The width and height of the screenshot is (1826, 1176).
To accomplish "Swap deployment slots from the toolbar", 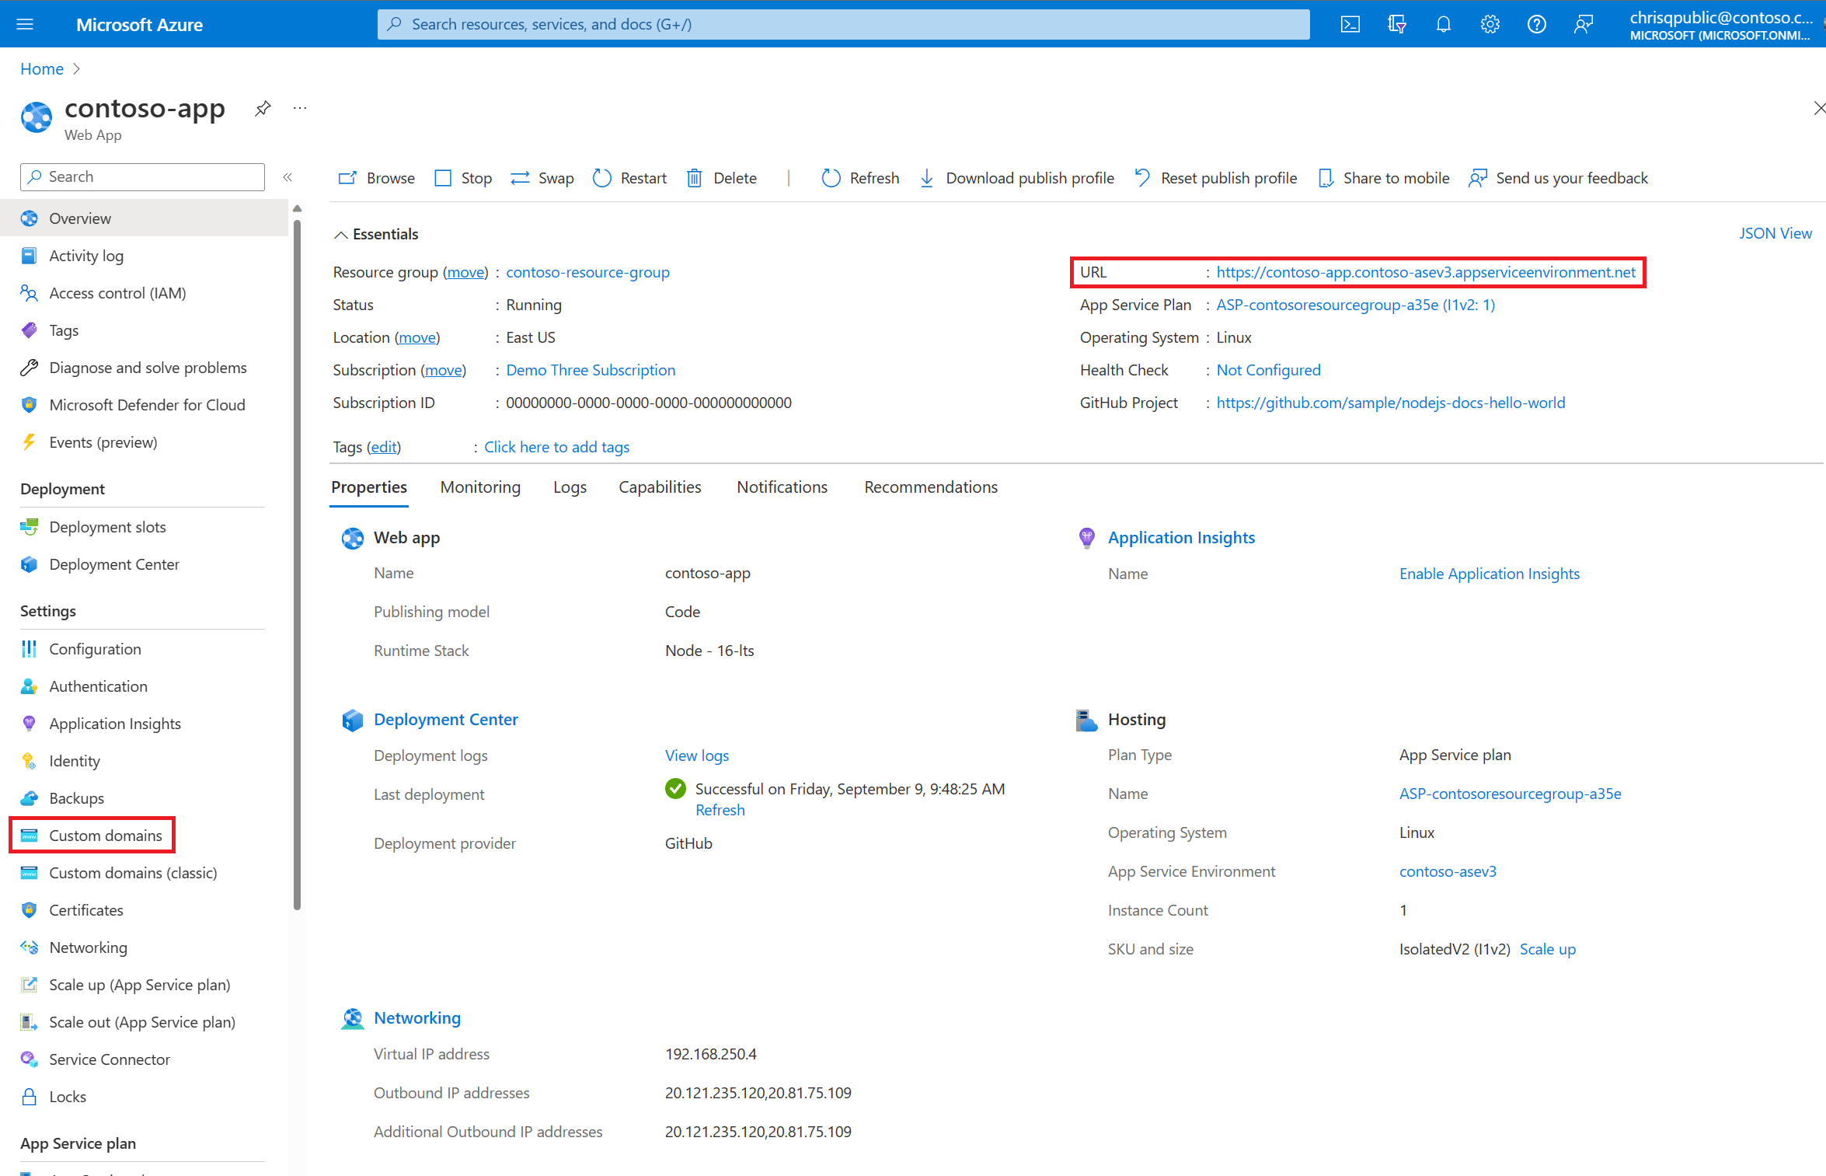I will [x=542, y=177].
